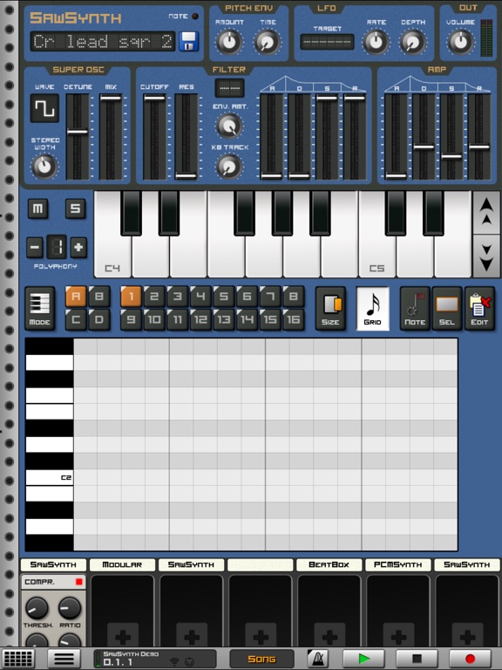Viewport: 502px width, 670px height.
Task: Open the LFO Target selector
Action: [x=327, y=42]
